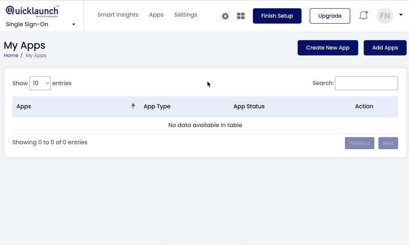
Task: Click inside the Search field
Action: pos(366,83)
